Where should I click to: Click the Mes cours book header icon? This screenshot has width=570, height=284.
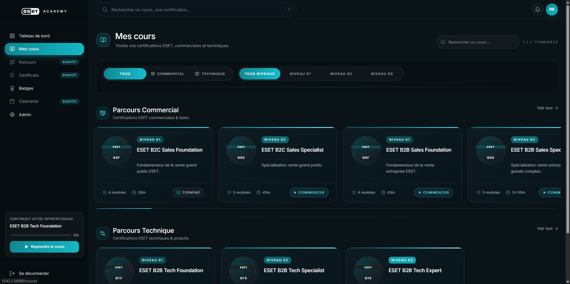pos(103,40)
